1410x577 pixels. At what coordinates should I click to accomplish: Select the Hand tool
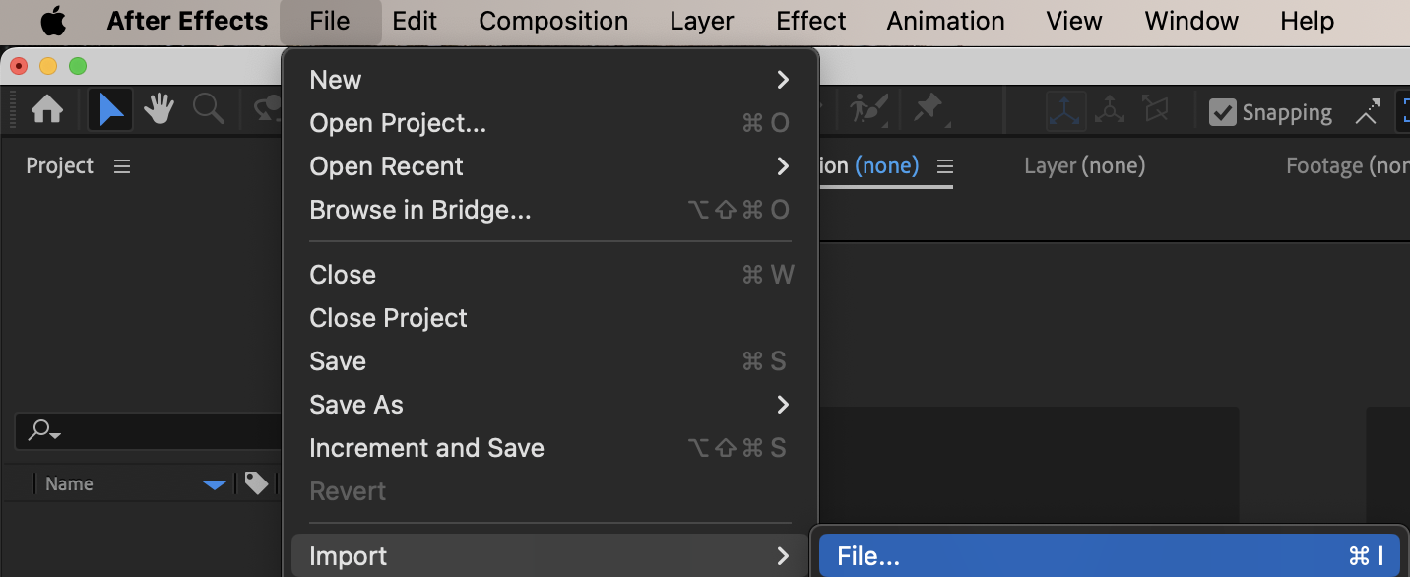[159, 110]
